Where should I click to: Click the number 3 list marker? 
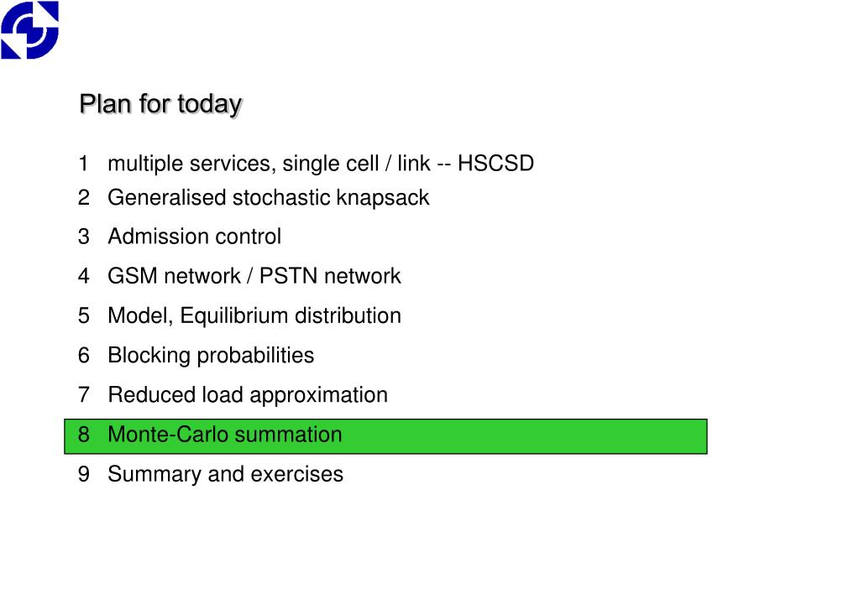pyautogui.click(x=84, y=237)
